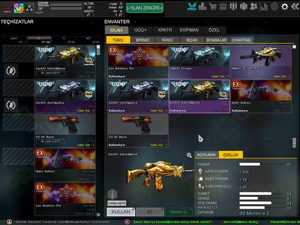Screen dimensions: 300x225
Task: Click the AT discard button
Action: tap(150, 212)
